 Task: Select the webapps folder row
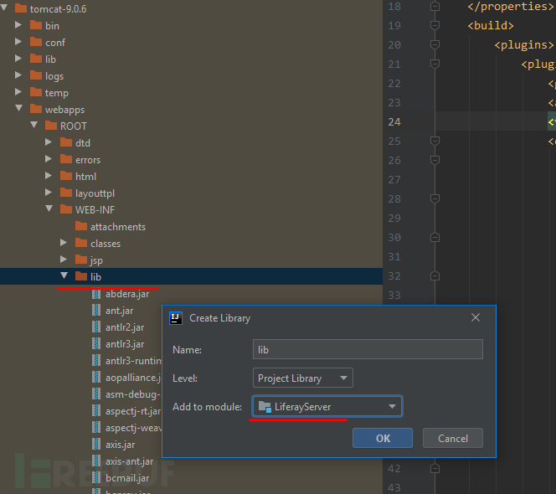coord(191,109)
